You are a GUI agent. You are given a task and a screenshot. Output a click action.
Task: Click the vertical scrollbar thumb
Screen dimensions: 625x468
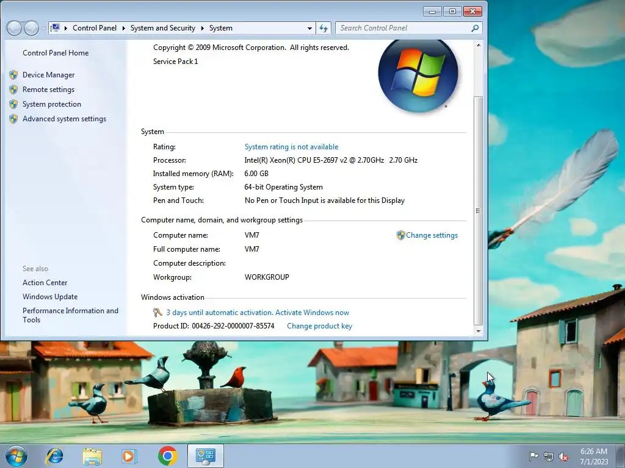[x=479, y=210]
